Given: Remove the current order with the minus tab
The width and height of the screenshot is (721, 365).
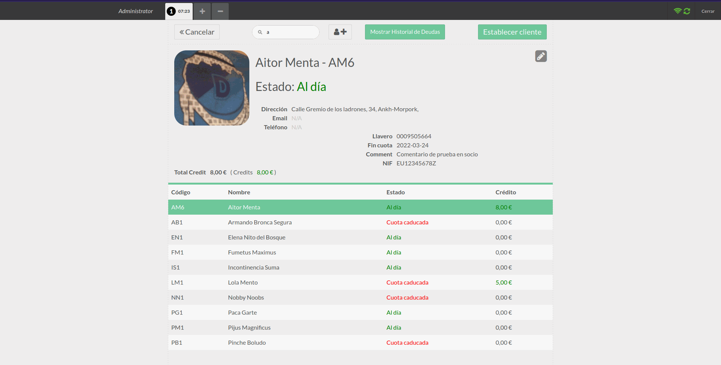Looking at the screenshot, I should [220, 11].
